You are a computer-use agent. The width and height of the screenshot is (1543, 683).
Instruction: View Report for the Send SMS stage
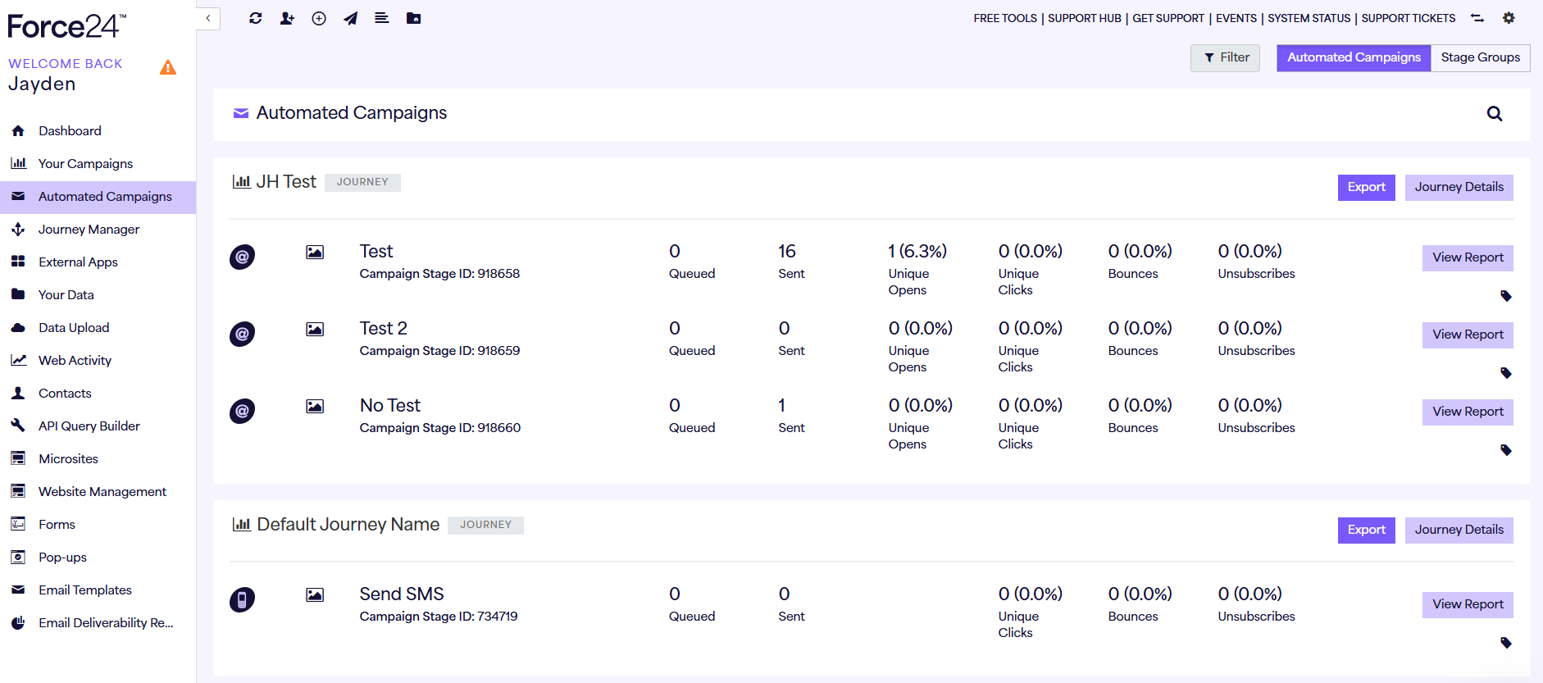point(1468,604)
